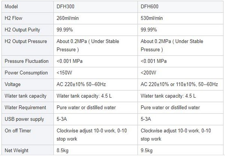Click the USB power supply label
This screenshot has height=157, width=225.
24,119
